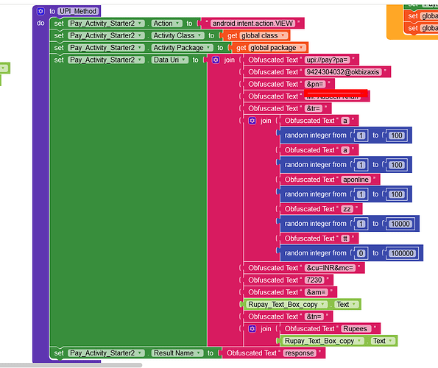Image resolution: width=438 pixels, height=368 pixels.
Task: Edit lower limit 1 in first random integer
Action: tap(361, 135)
